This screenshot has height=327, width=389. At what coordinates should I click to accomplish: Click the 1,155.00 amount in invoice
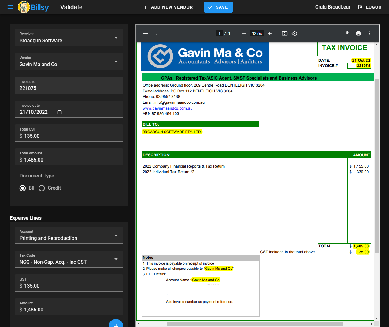361,166
